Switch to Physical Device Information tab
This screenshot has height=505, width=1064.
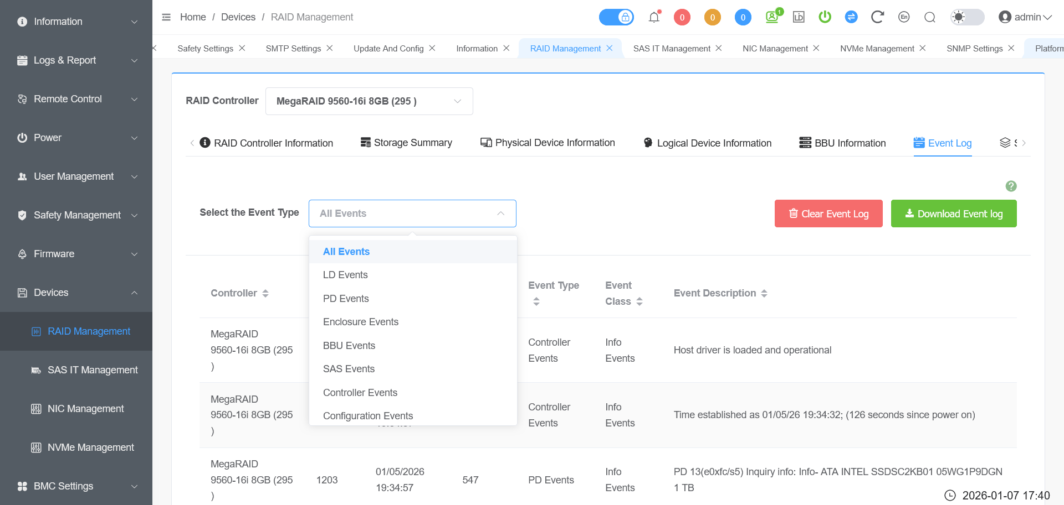548,143
